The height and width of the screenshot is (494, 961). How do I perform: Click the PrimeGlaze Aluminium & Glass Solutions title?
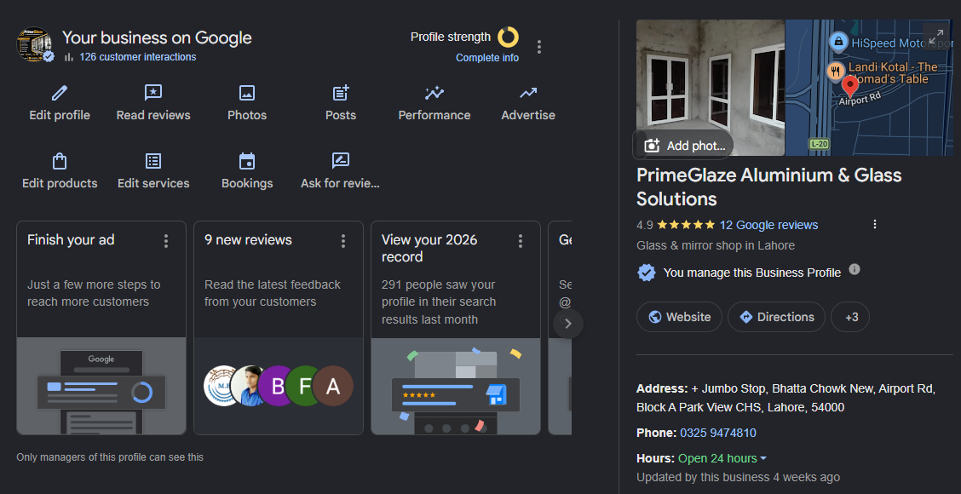pos(768,187)
